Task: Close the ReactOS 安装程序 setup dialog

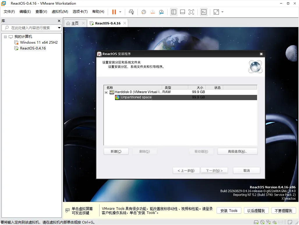Action: [x=261, y=54]
